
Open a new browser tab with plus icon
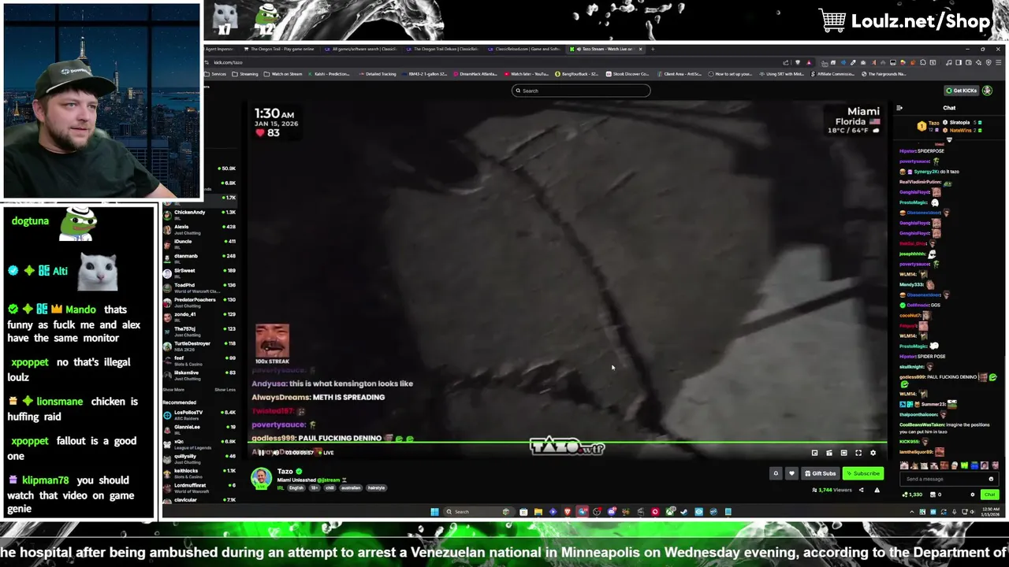[x=653, y=49]
